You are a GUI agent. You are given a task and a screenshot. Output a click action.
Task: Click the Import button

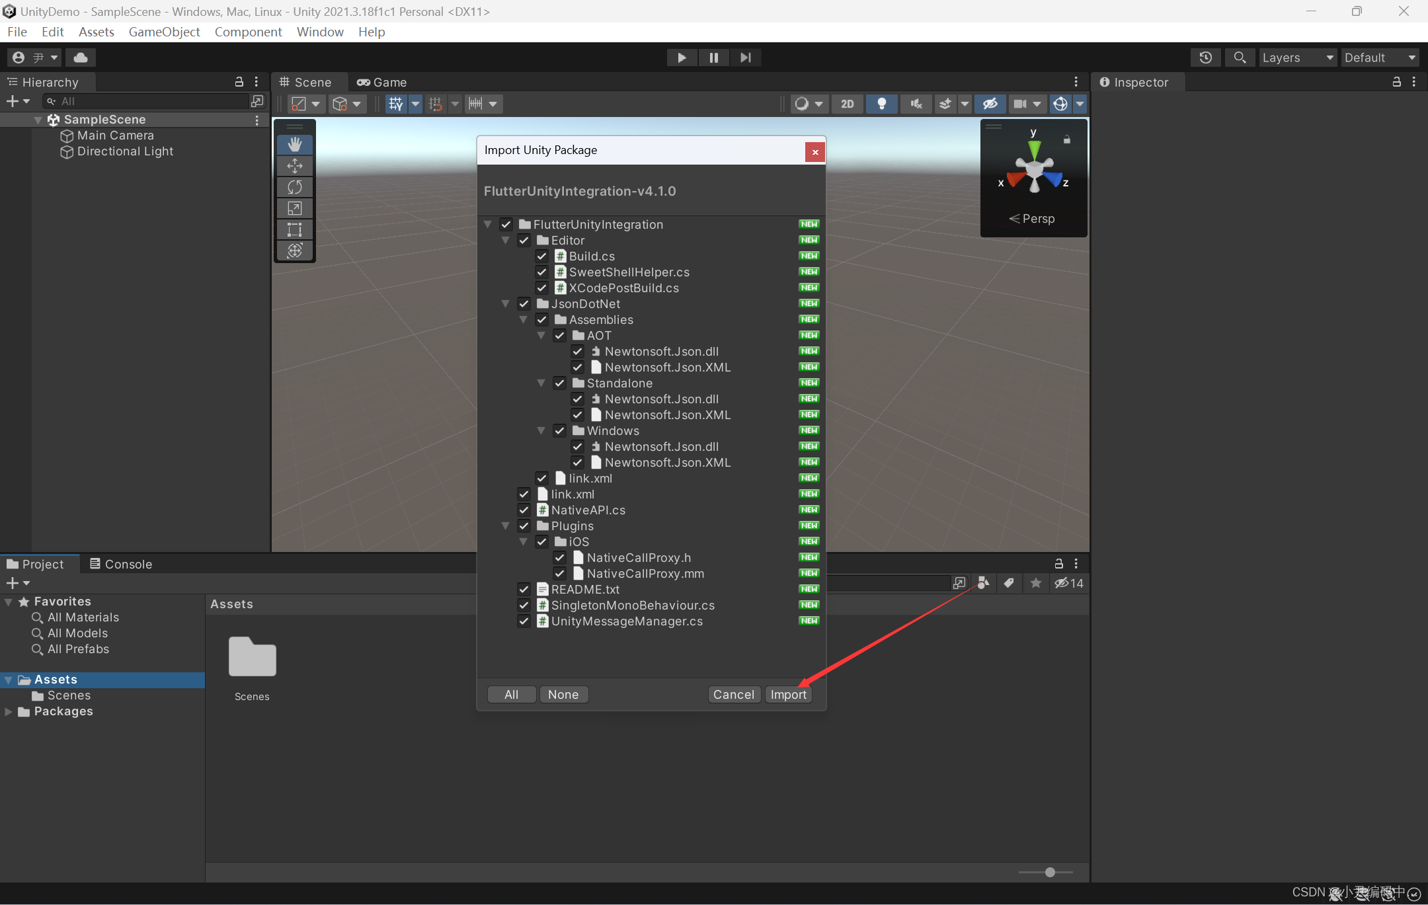788,694
